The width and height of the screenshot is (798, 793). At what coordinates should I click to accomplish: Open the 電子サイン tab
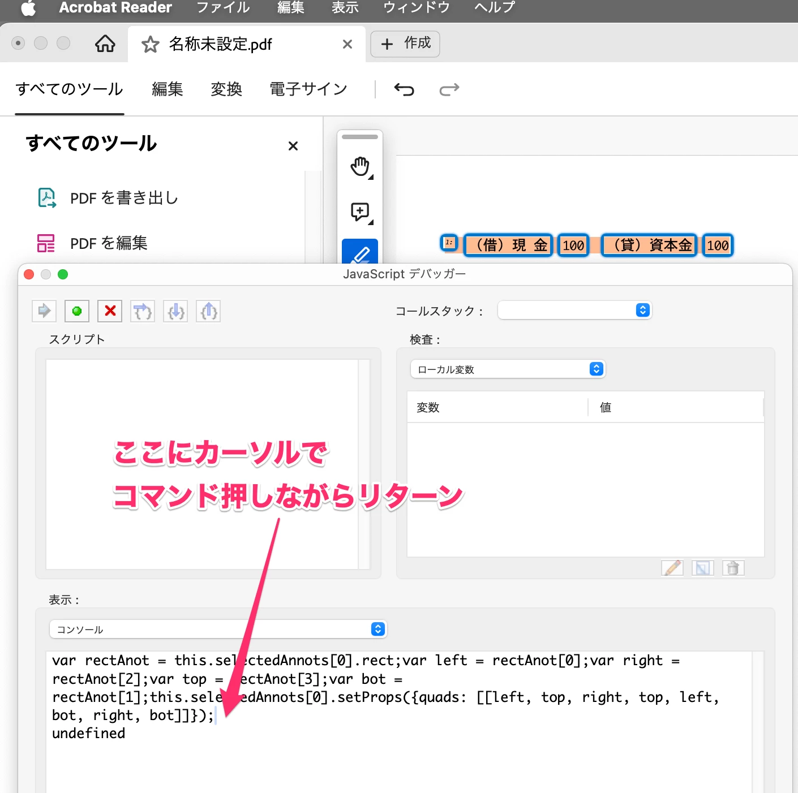(x=308, y=89)
